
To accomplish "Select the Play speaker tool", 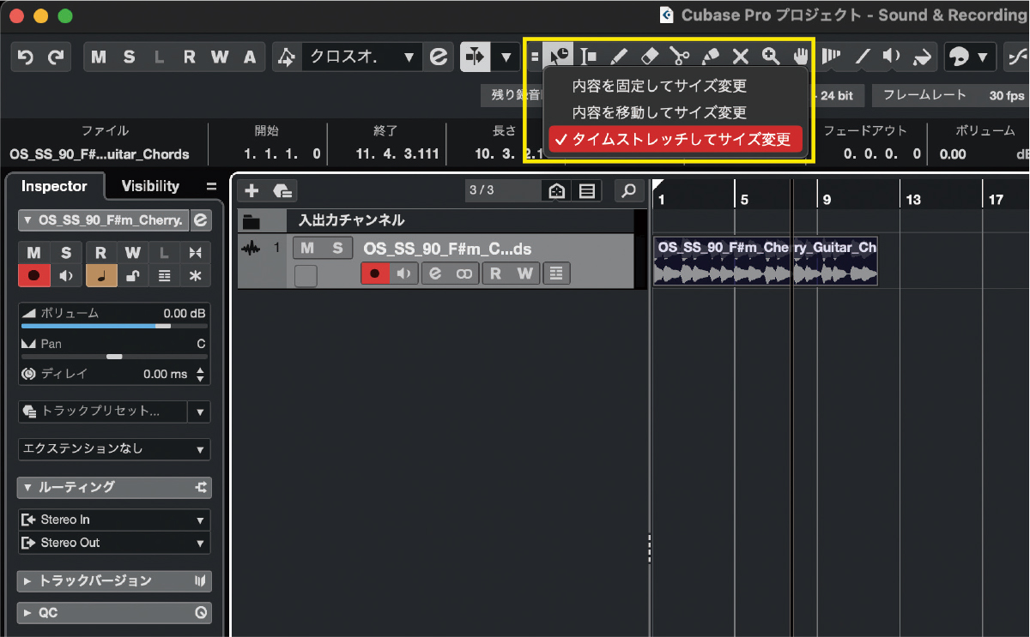I will (x=892, y=57).
